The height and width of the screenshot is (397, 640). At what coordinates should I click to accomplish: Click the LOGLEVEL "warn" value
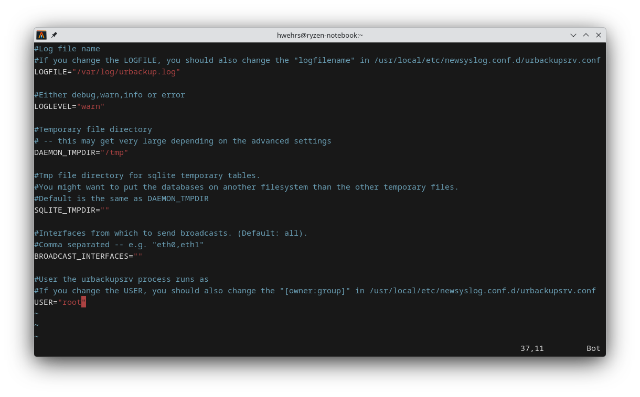click(91, 106)
